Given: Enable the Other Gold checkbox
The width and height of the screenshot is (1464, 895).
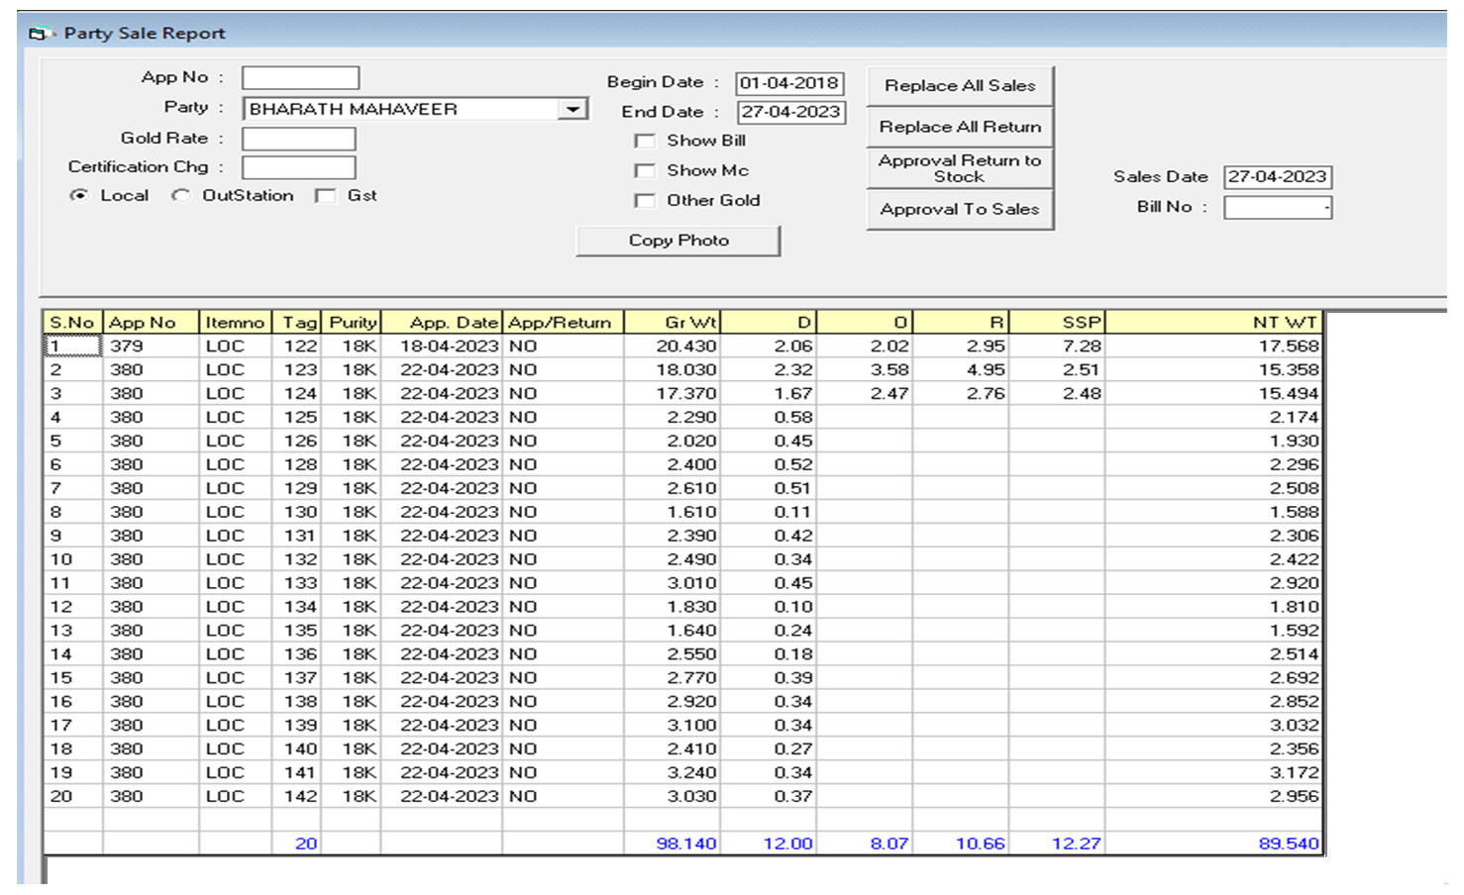Looking at the screenshot, I should tap(645, 201).
